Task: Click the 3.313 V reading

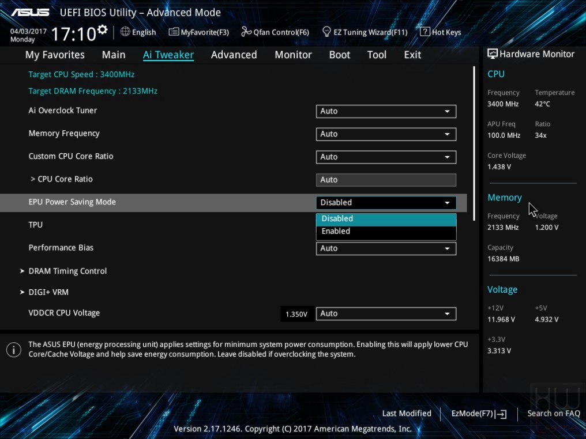Action: pos(499,351)
